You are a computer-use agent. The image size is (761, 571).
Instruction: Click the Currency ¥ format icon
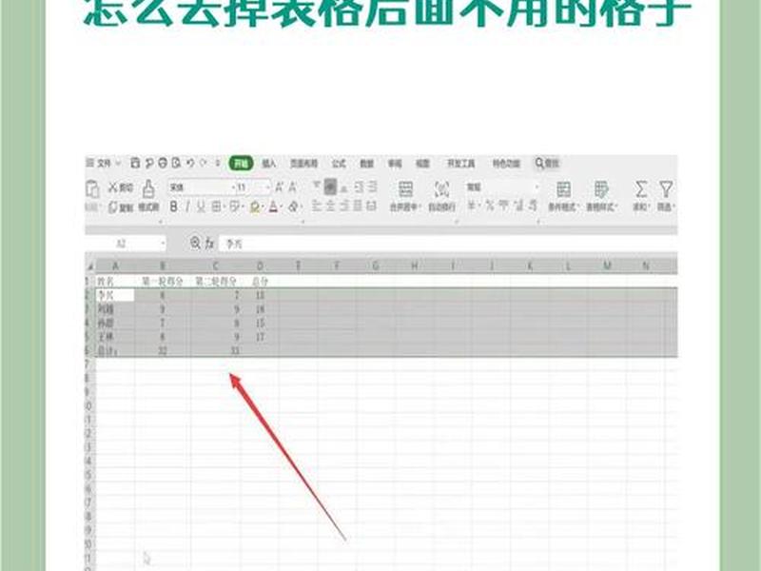(472, 207)
